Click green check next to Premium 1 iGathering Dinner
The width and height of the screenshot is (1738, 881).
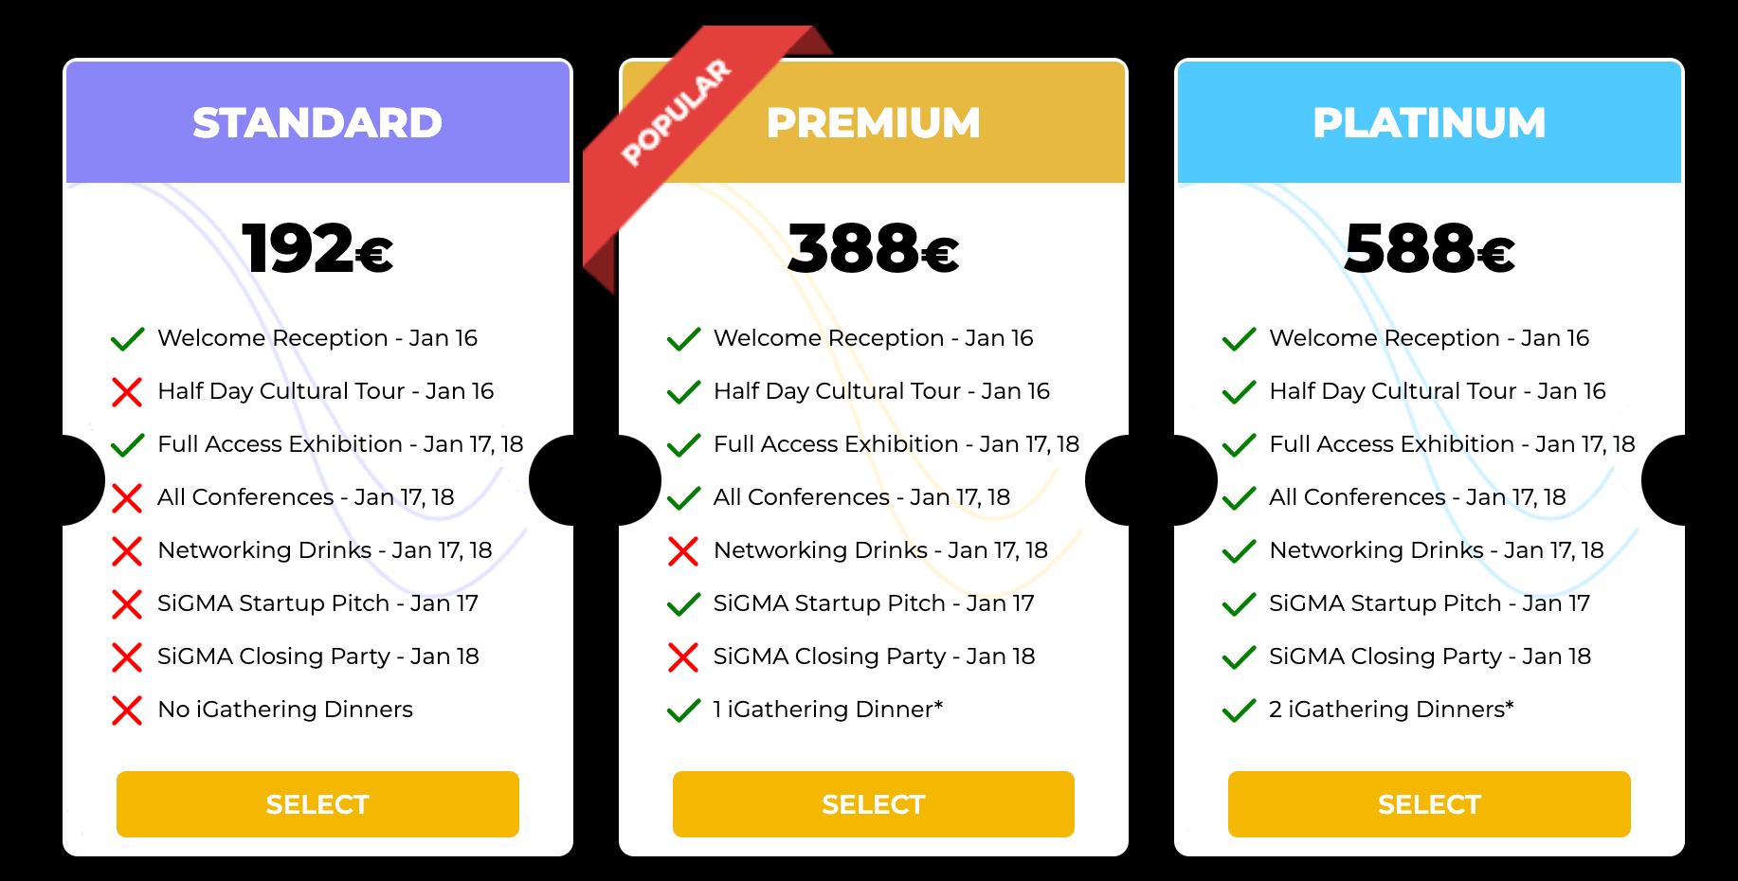point(682,710)
